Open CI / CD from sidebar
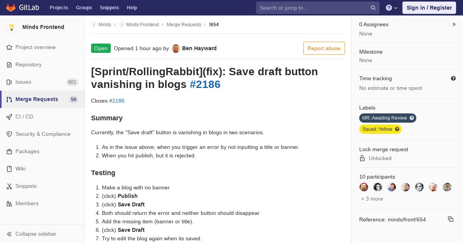This screenshot has height=243, width=463. (x=42, y=117)
